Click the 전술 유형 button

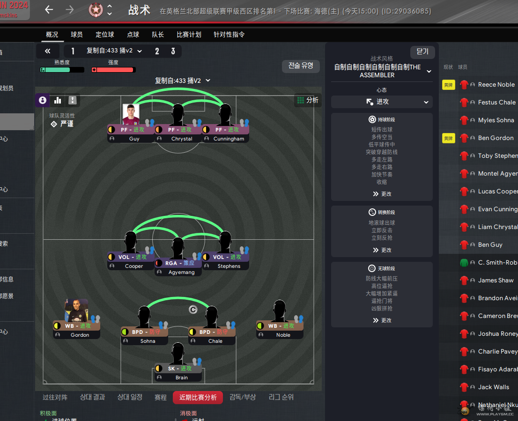tap(301, 66)
